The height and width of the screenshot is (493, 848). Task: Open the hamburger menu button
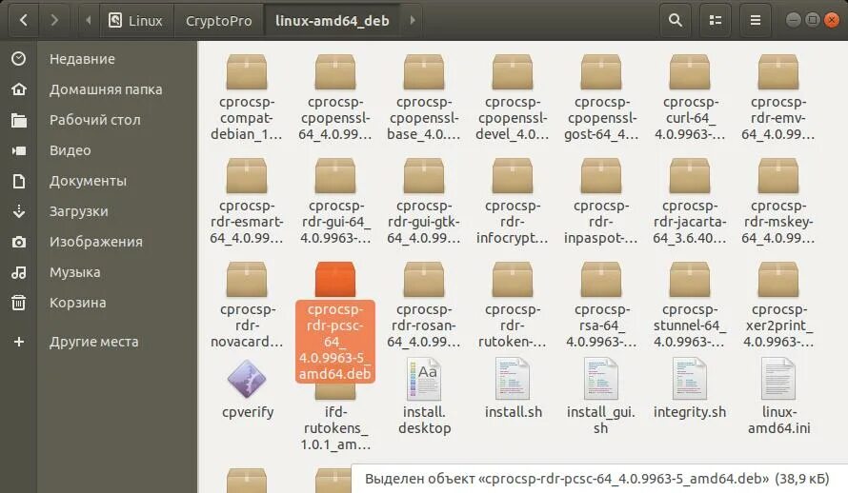coord(755,21)
